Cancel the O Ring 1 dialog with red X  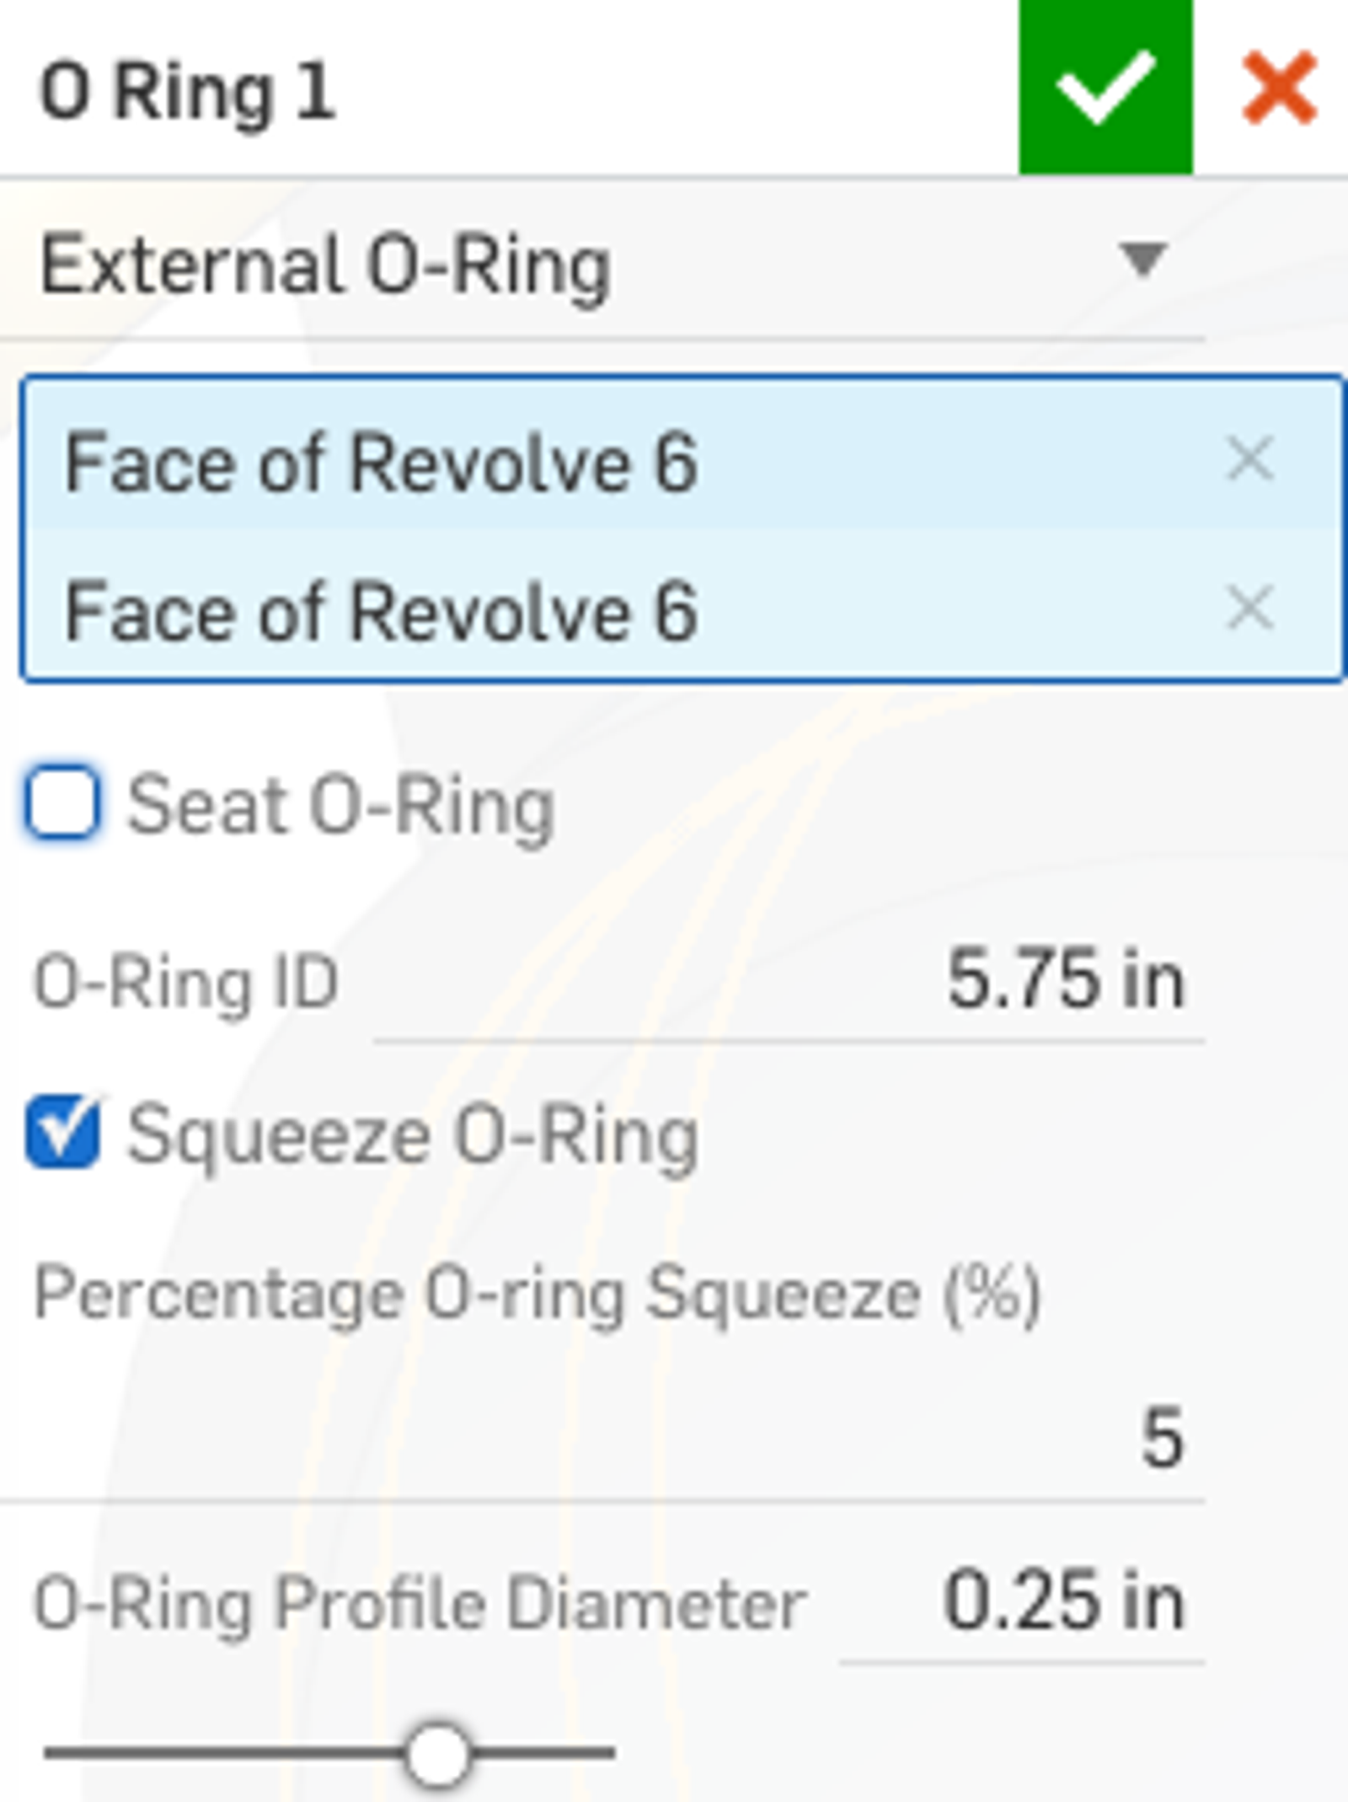(x=1279, y=88)
